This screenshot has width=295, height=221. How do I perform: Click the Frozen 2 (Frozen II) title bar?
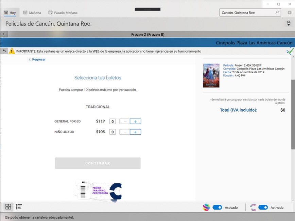(x=148, y=34)
